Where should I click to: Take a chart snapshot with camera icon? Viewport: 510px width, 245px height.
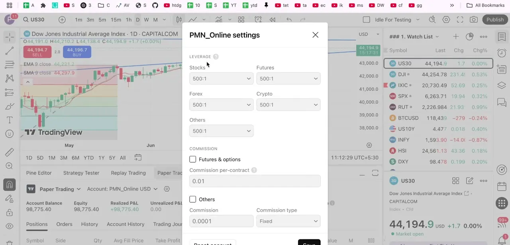[x=474, y=19]
